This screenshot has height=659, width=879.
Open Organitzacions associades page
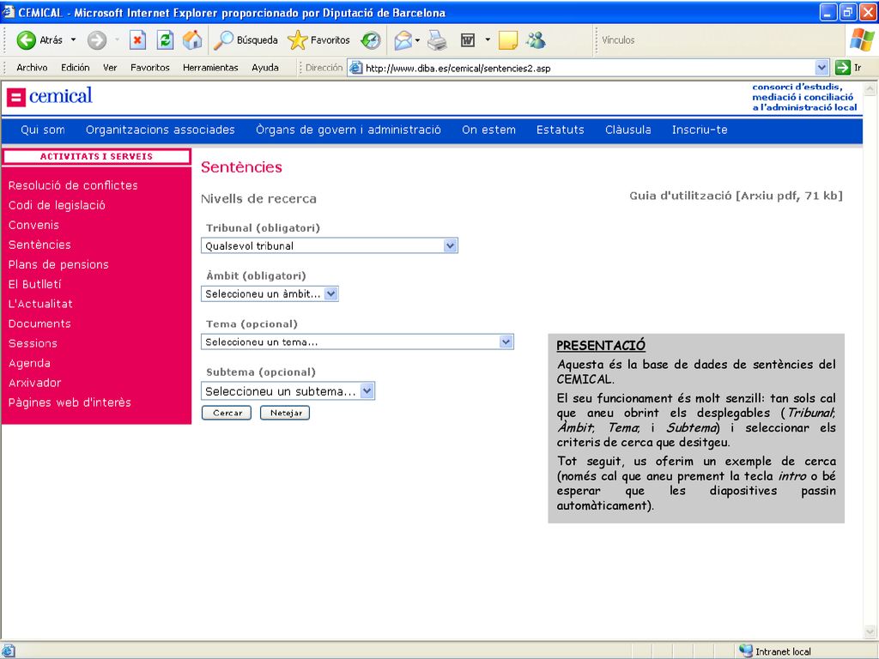(x=161, y=130)
